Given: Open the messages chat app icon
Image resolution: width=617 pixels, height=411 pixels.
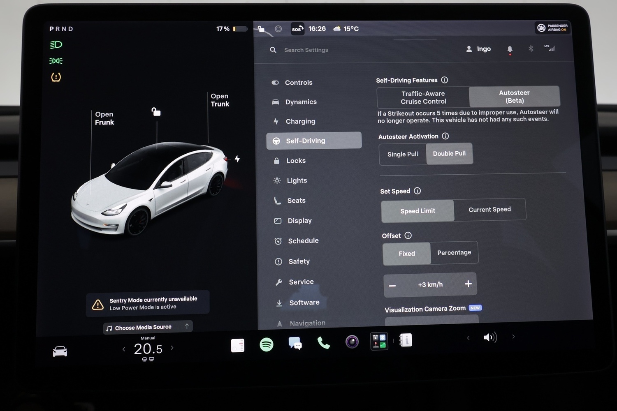Looking at the screenshot, I should 295,344.
